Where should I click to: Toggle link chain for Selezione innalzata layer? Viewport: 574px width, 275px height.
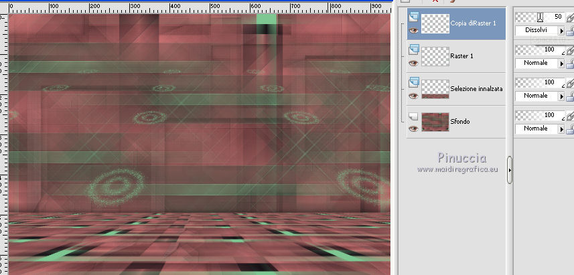pos(570,84)
